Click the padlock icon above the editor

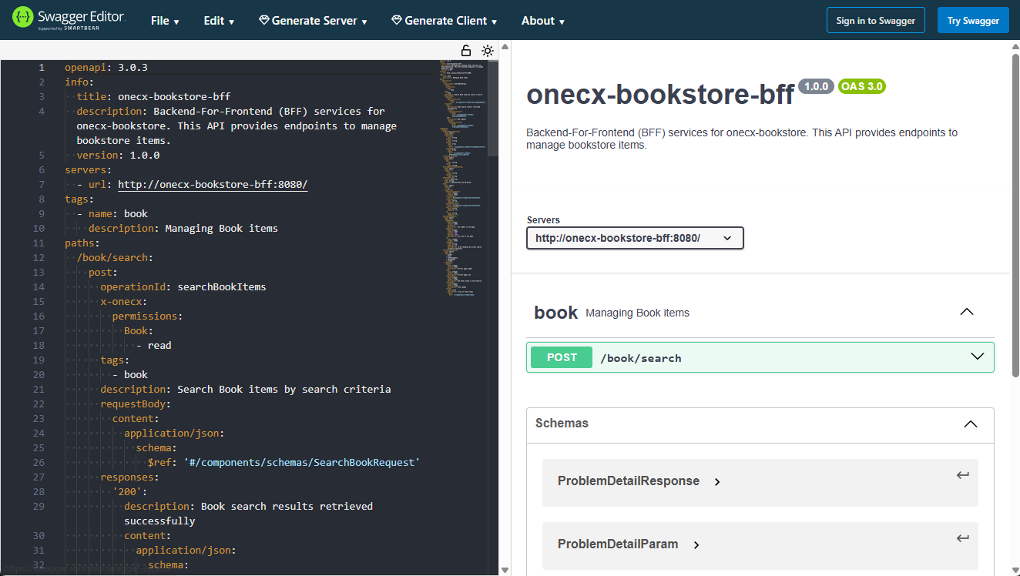click(465, 49)
